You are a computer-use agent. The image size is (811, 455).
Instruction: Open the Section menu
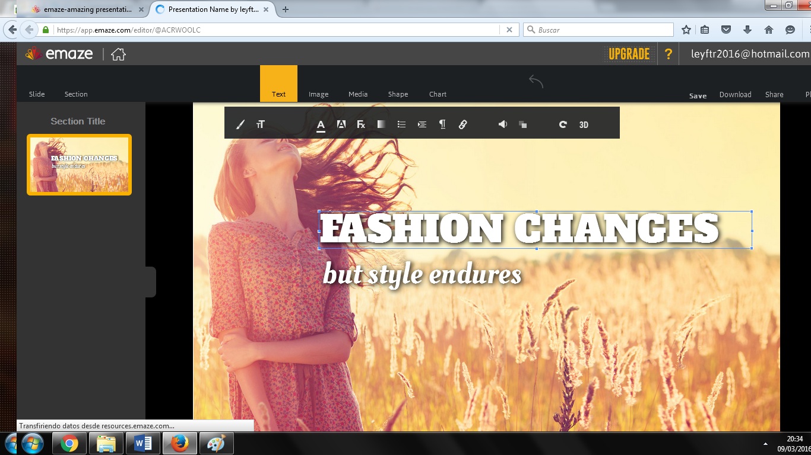click(76, 94)
